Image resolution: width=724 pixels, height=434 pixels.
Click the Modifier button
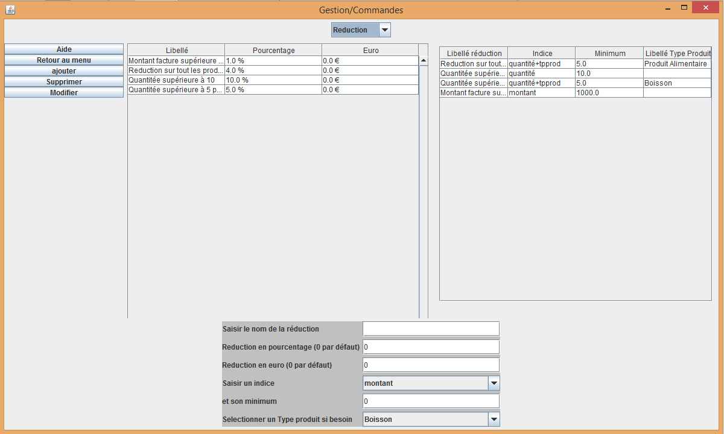pyautogui.click(x=64, y=93)
